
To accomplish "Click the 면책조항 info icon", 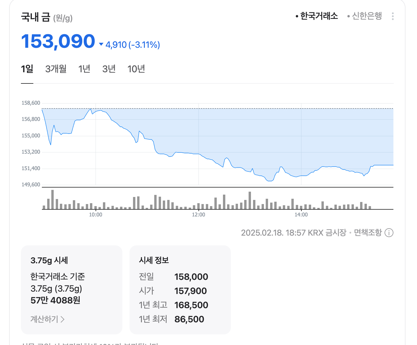I will [x=389, y=233].
